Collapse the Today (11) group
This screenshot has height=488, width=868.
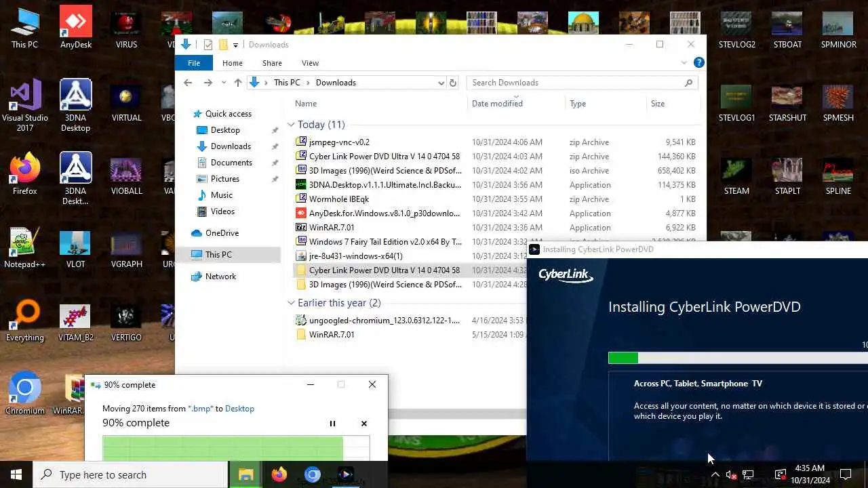(291, 125)
